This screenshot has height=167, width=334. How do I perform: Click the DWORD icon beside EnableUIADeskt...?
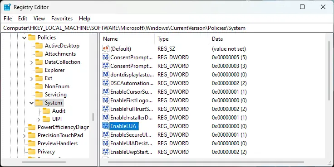tap(106, 143)
